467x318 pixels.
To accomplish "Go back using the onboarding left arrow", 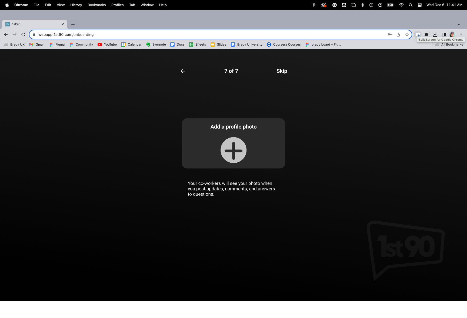I will click(183, 71).
